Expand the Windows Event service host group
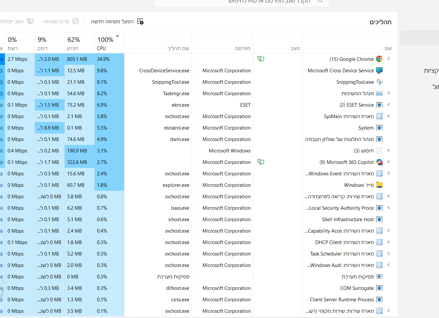The image size is (439, 318). pos(389,173)
